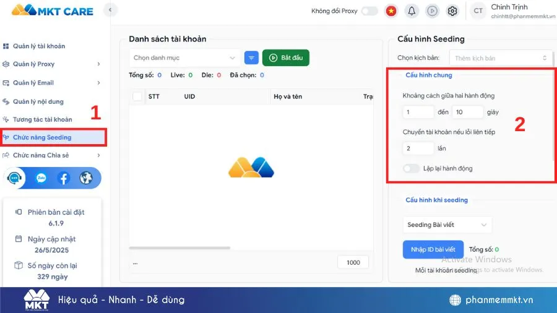Click the maximum delay field showing 10
557x313 pixels.
[x=467, y=112]
